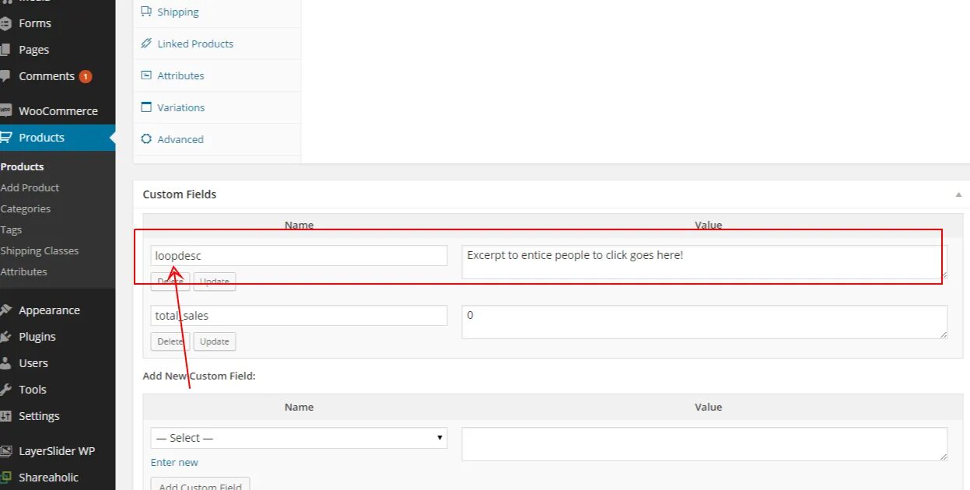Open Shipping Classes submenu item
The height and width of the screenshot is (490, 970).
pyautogui.click(x=40, y=250)
